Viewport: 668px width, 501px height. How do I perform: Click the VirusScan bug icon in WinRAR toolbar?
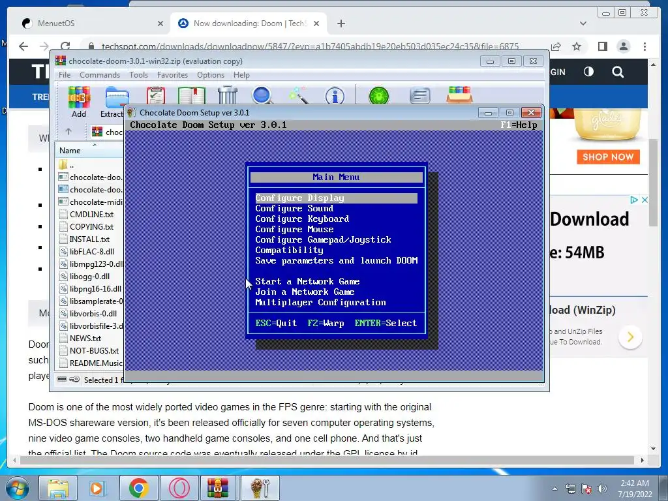(x=379, y=96)
